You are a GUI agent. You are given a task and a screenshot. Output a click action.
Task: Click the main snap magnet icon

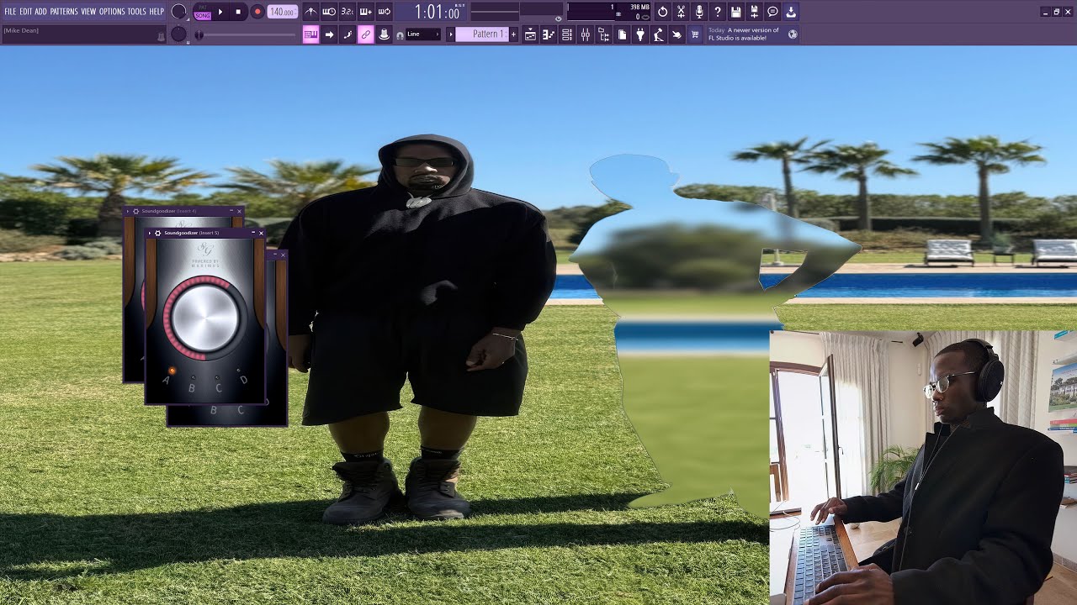pos(400,35)
